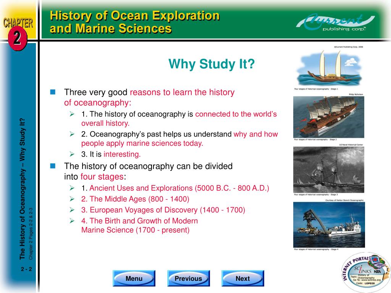Click sidebar text 'Chapter 2 Pages 2-2 & 2-3'
Screen dimensions: 391x293
[x=31, y=234]
